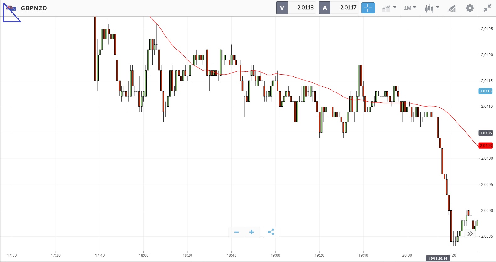496x262 pixels.
Task: Click the GBPNZD flag icon
Action: pyautogui.click(x=11, y=8)
